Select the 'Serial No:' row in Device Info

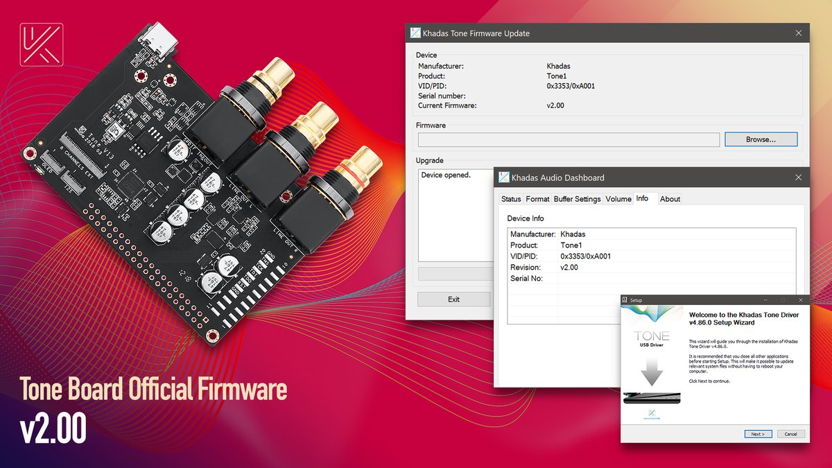click(x=652, y=279)
